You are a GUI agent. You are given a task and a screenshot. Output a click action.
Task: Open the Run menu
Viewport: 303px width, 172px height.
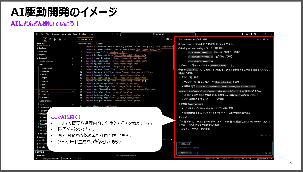[75, 34]
